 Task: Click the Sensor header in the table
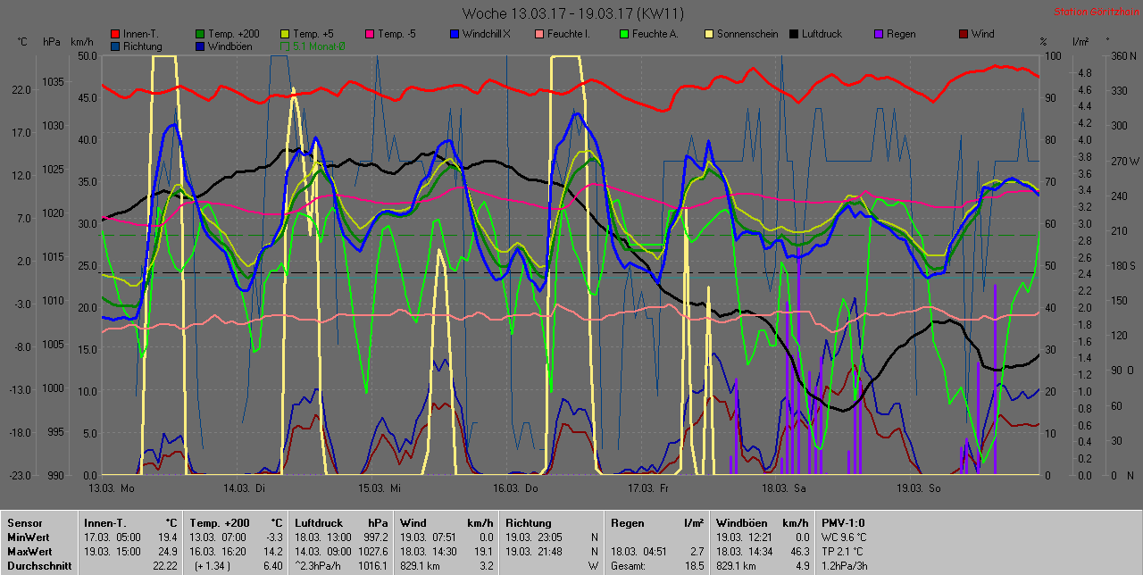[x=23, y=523]
